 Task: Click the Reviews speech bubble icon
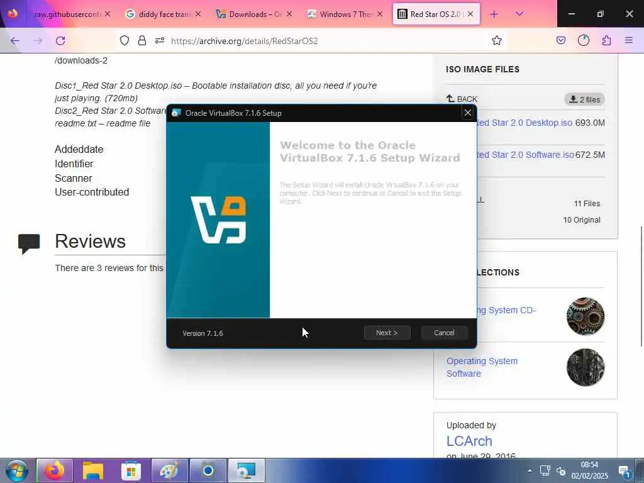pos(29,243)
